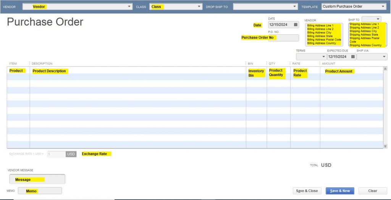Click the vendor billing address box
The width and height of the screenshot is (391, 200).
(x=324, y=35)
